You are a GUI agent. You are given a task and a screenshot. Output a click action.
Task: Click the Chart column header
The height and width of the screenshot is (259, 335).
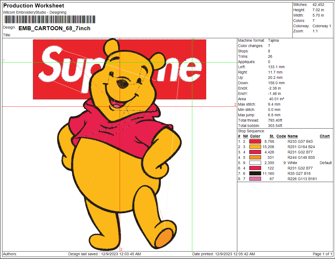pos(325,136)
